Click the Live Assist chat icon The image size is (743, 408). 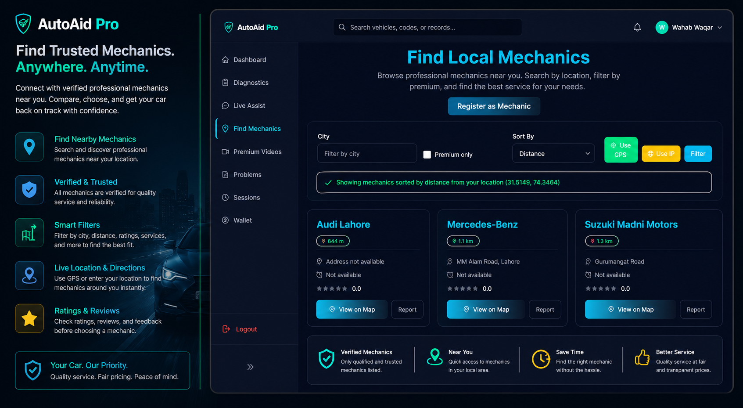[x=225, y=106]
